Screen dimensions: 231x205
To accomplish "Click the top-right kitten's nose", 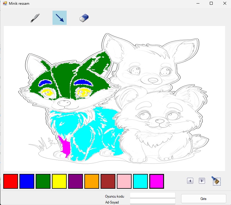I will (x=153, y=80).
